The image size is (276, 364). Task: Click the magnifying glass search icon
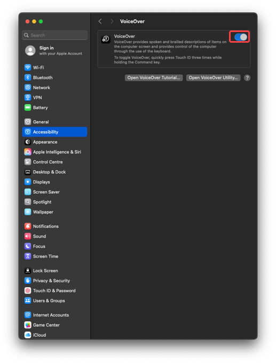(x=27, y=35)
